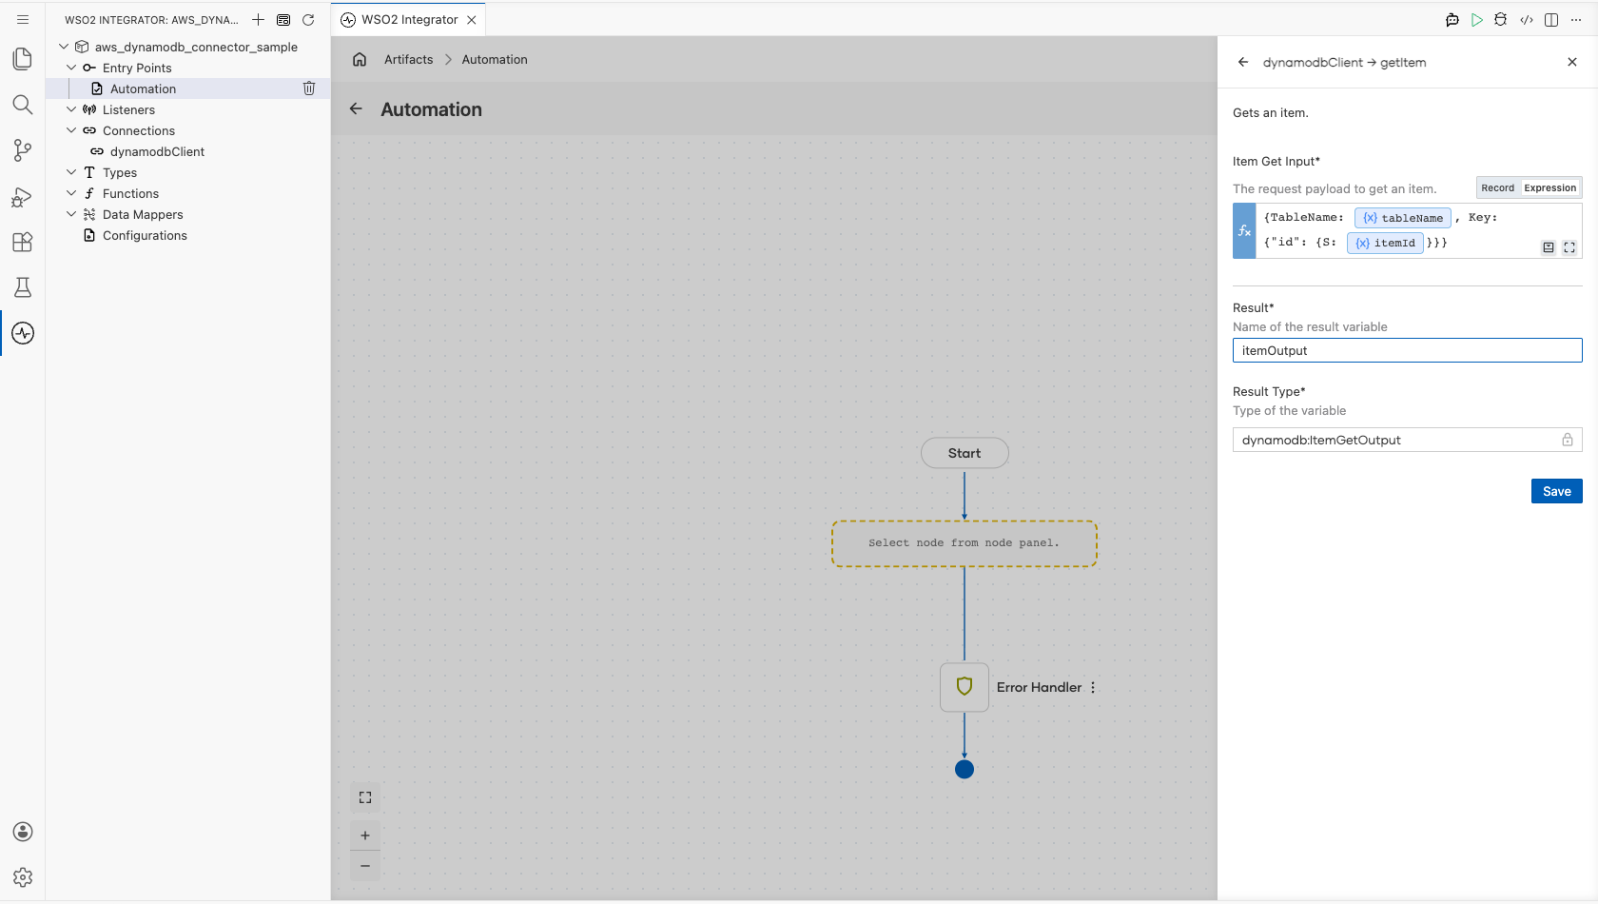Open Error Handler options menu
Viewport: 1598px width, 904px height.
[1093, 687]
